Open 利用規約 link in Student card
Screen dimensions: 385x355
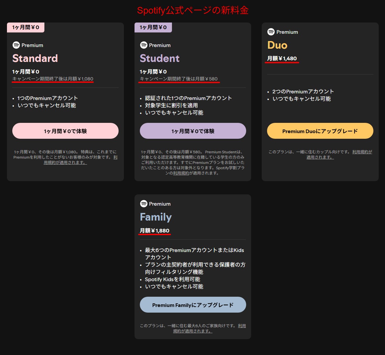tap(181, 173)
